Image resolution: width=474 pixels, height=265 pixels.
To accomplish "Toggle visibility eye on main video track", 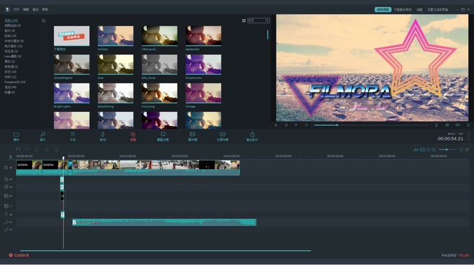I will pyautogui.click(x=11, y=168).
